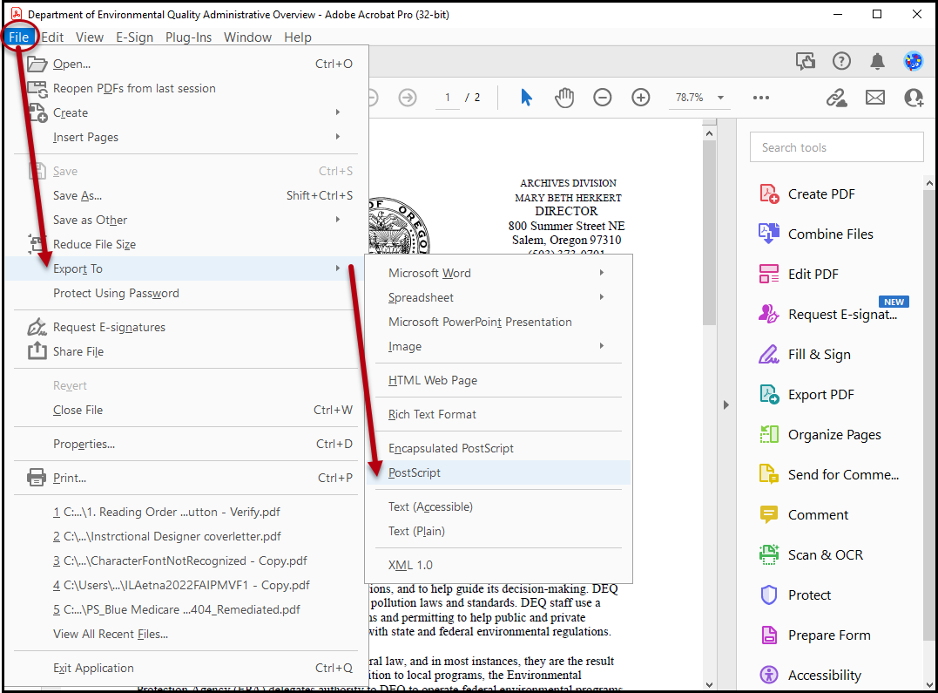Click the Search tools field
The height and width of the screenshot is (693, 938).
[836, 147]
